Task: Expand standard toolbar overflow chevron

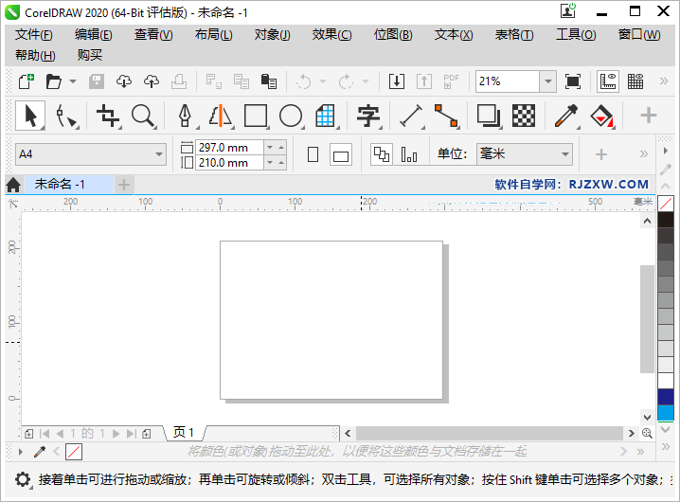Action: click(x=664, y=81)
